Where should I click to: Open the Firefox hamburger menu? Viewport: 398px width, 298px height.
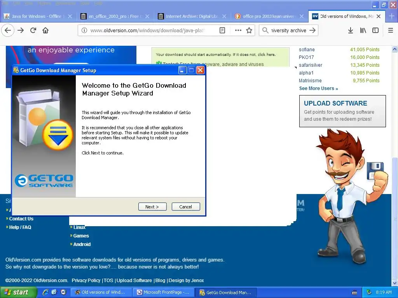coord(390,30)
